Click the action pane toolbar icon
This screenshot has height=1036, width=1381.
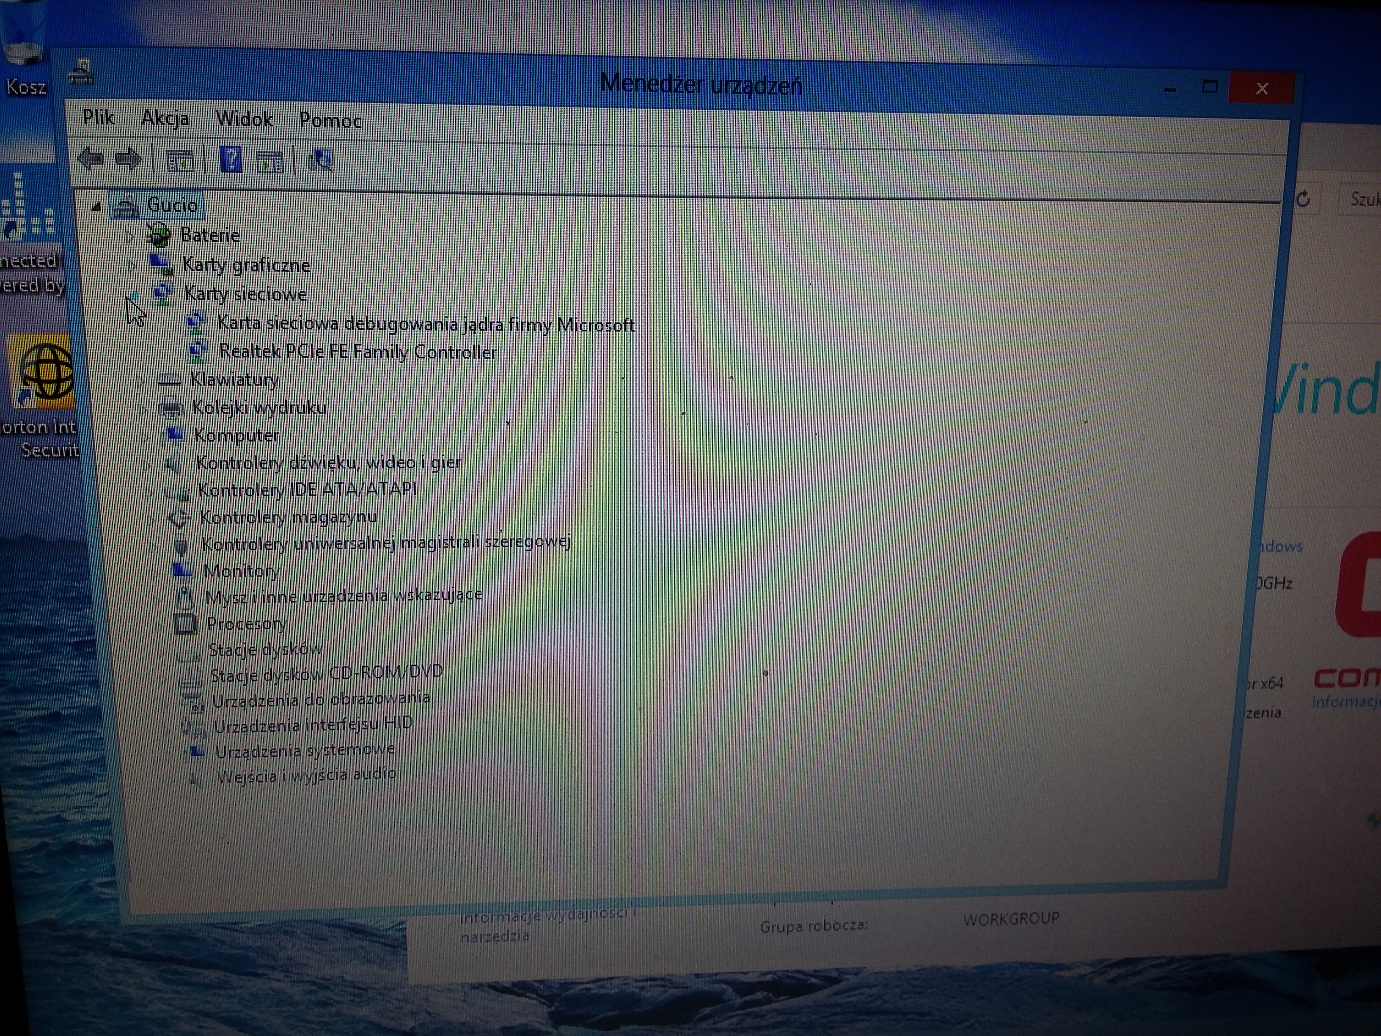coord(270,163)
